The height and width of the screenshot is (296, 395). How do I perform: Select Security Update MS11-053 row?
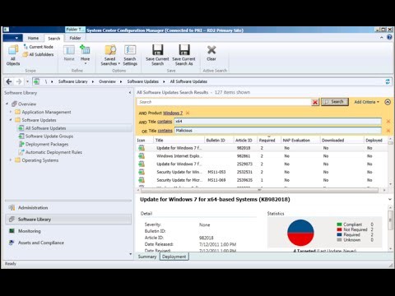tap(262, 172)
